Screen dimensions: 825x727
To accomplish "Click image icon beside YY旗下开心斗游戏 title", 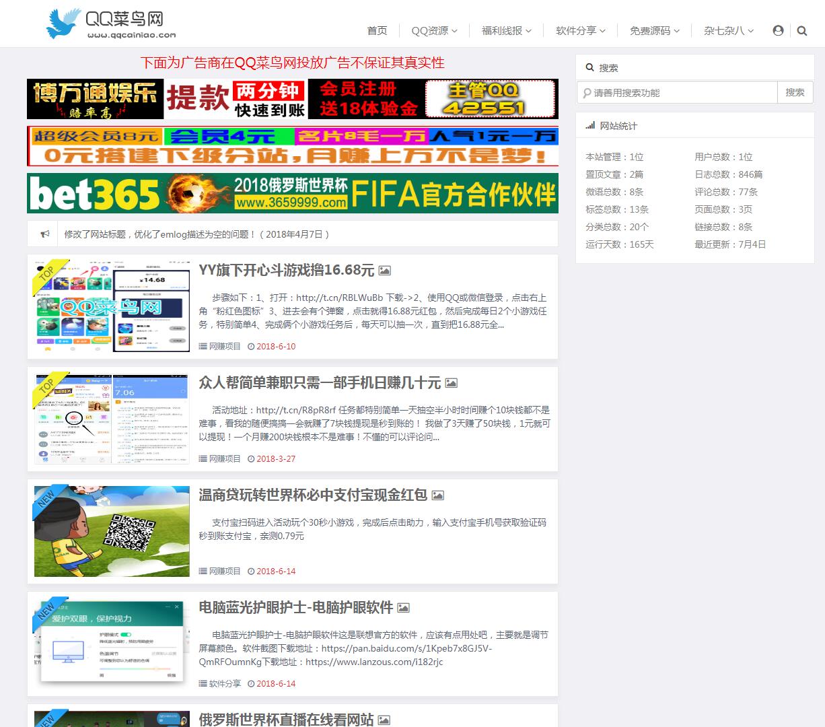I will (x=384, y=271).
